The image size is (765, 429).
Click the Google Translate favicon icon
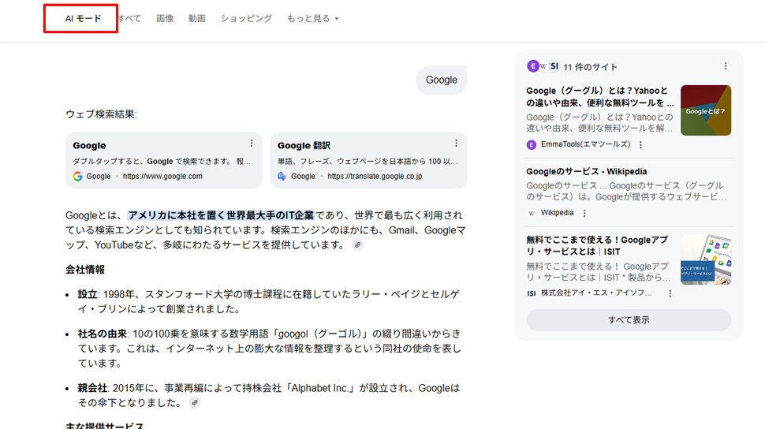tap(282, 176)
